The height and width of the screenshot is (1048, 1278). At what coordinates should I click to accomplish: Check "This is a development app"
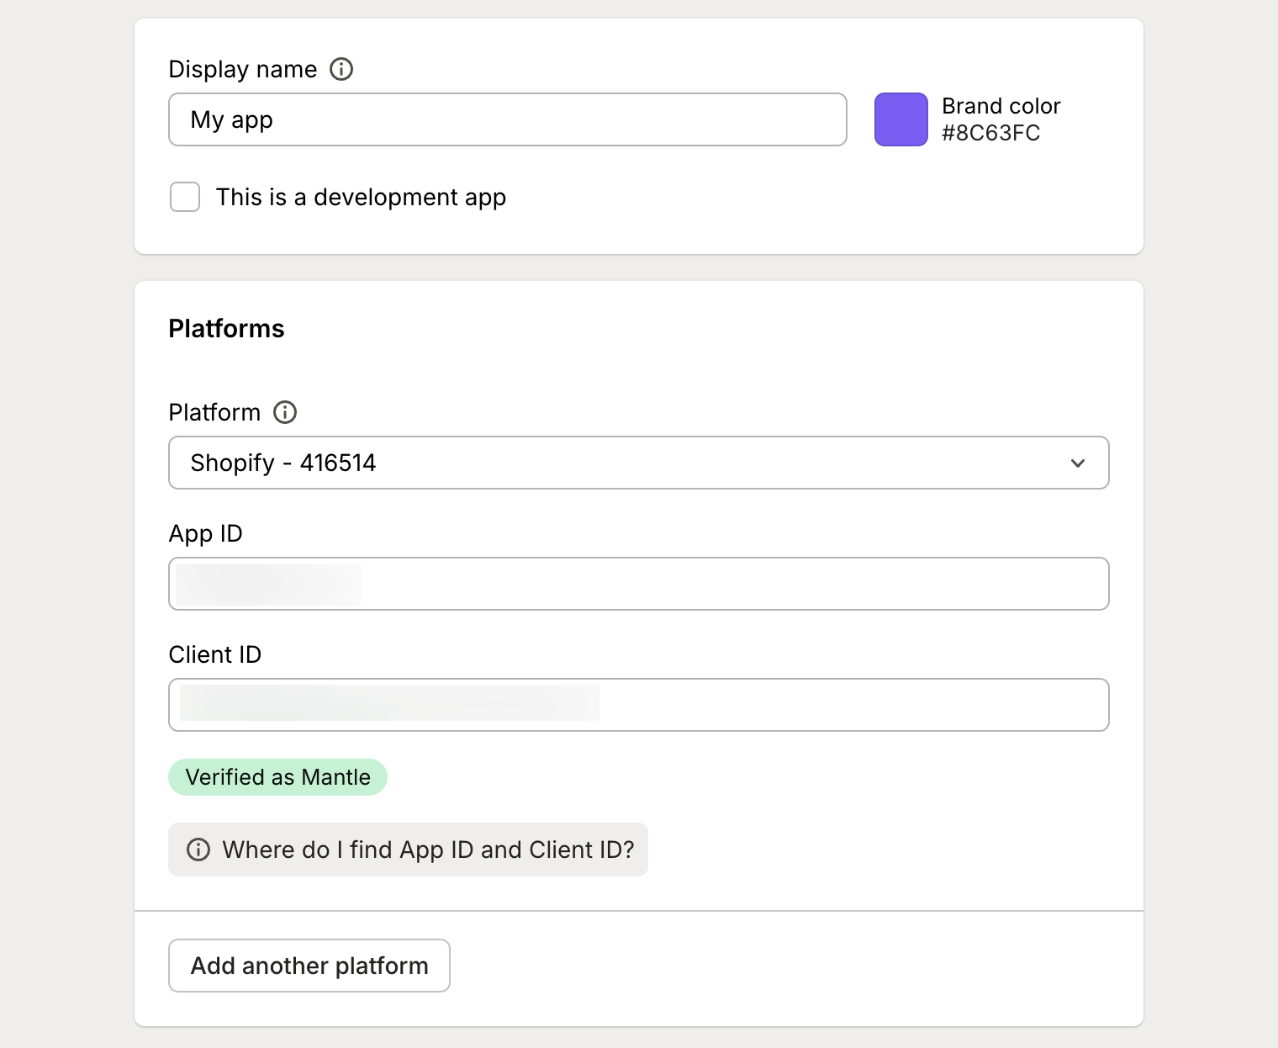click(184, 197)
